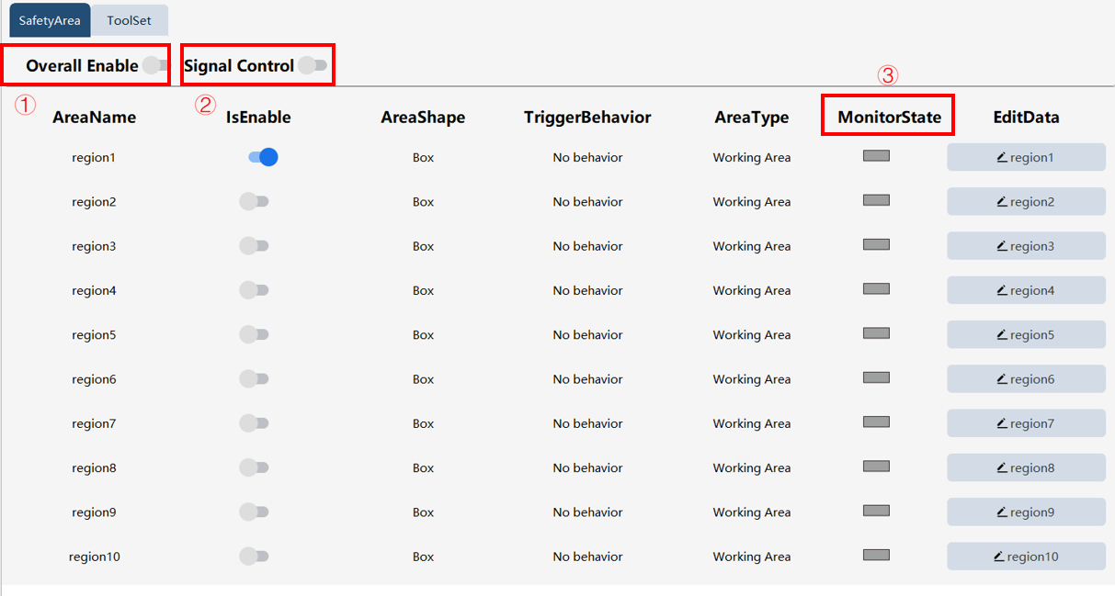Click region2's Working Area cell

click(752, 201)
